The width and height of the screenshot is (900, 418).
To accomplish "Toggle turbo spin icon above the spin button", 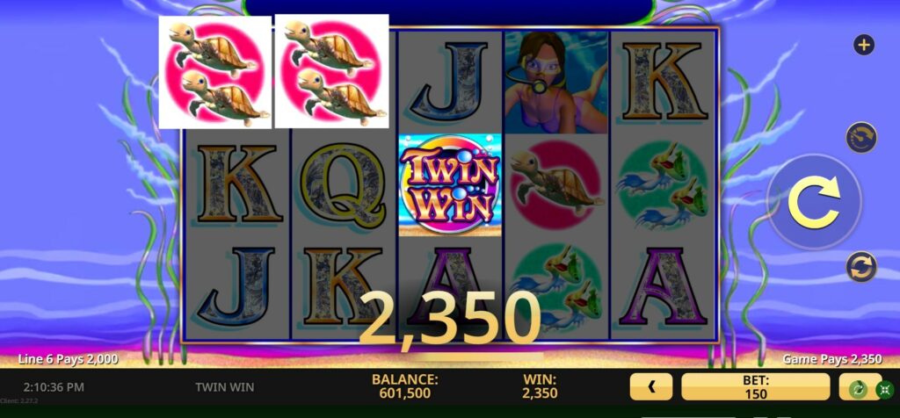I will coord(861,137).
